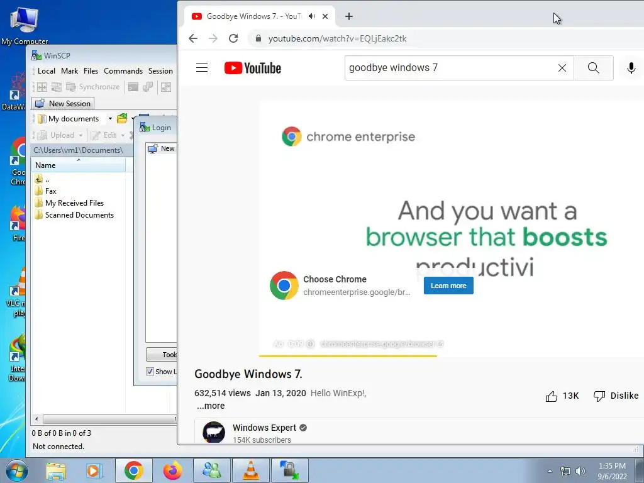Expand the Edit dropdown arrow in WinSCP
Image resolution: width=644 pixels, height=483 pixels.
(123, 135)
